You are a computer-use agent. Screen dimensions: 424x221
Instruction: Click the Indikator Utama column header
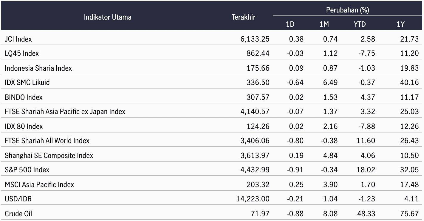coord(108,17)
